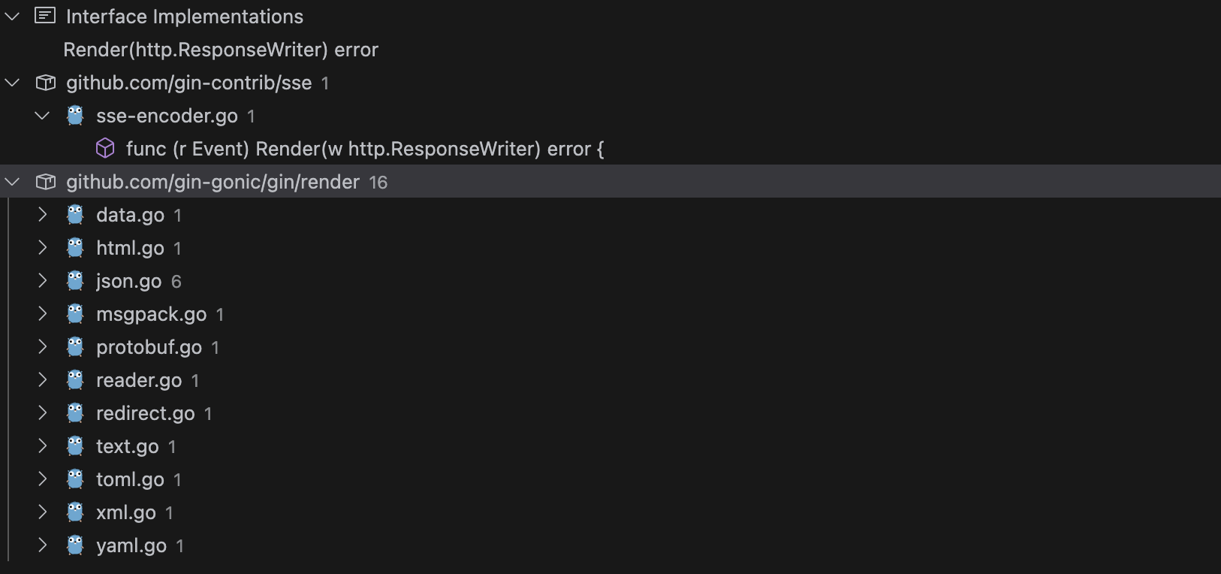Click the gin-contrib/sse package icon
The image size is (1221, 574).
click(x=46, y=83)
